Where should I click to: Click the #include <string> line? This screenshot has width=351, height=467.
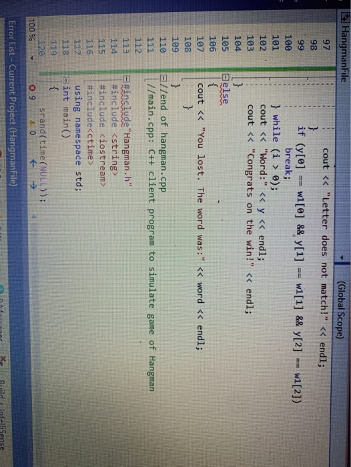[x=114, y=129]
